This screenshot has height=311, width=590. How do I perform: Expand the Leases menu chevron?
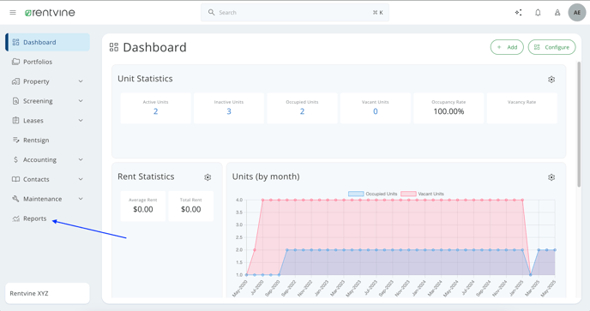pyautogui.click(x=81, y=120)
